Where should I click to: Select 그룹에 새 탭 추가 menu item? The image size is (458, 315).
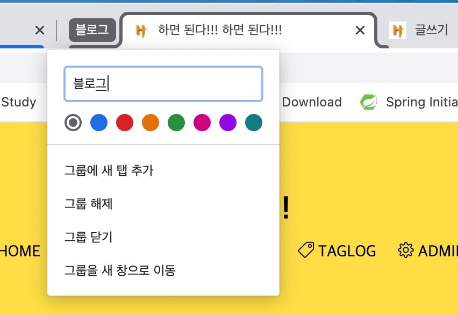[x=163, y=170]
